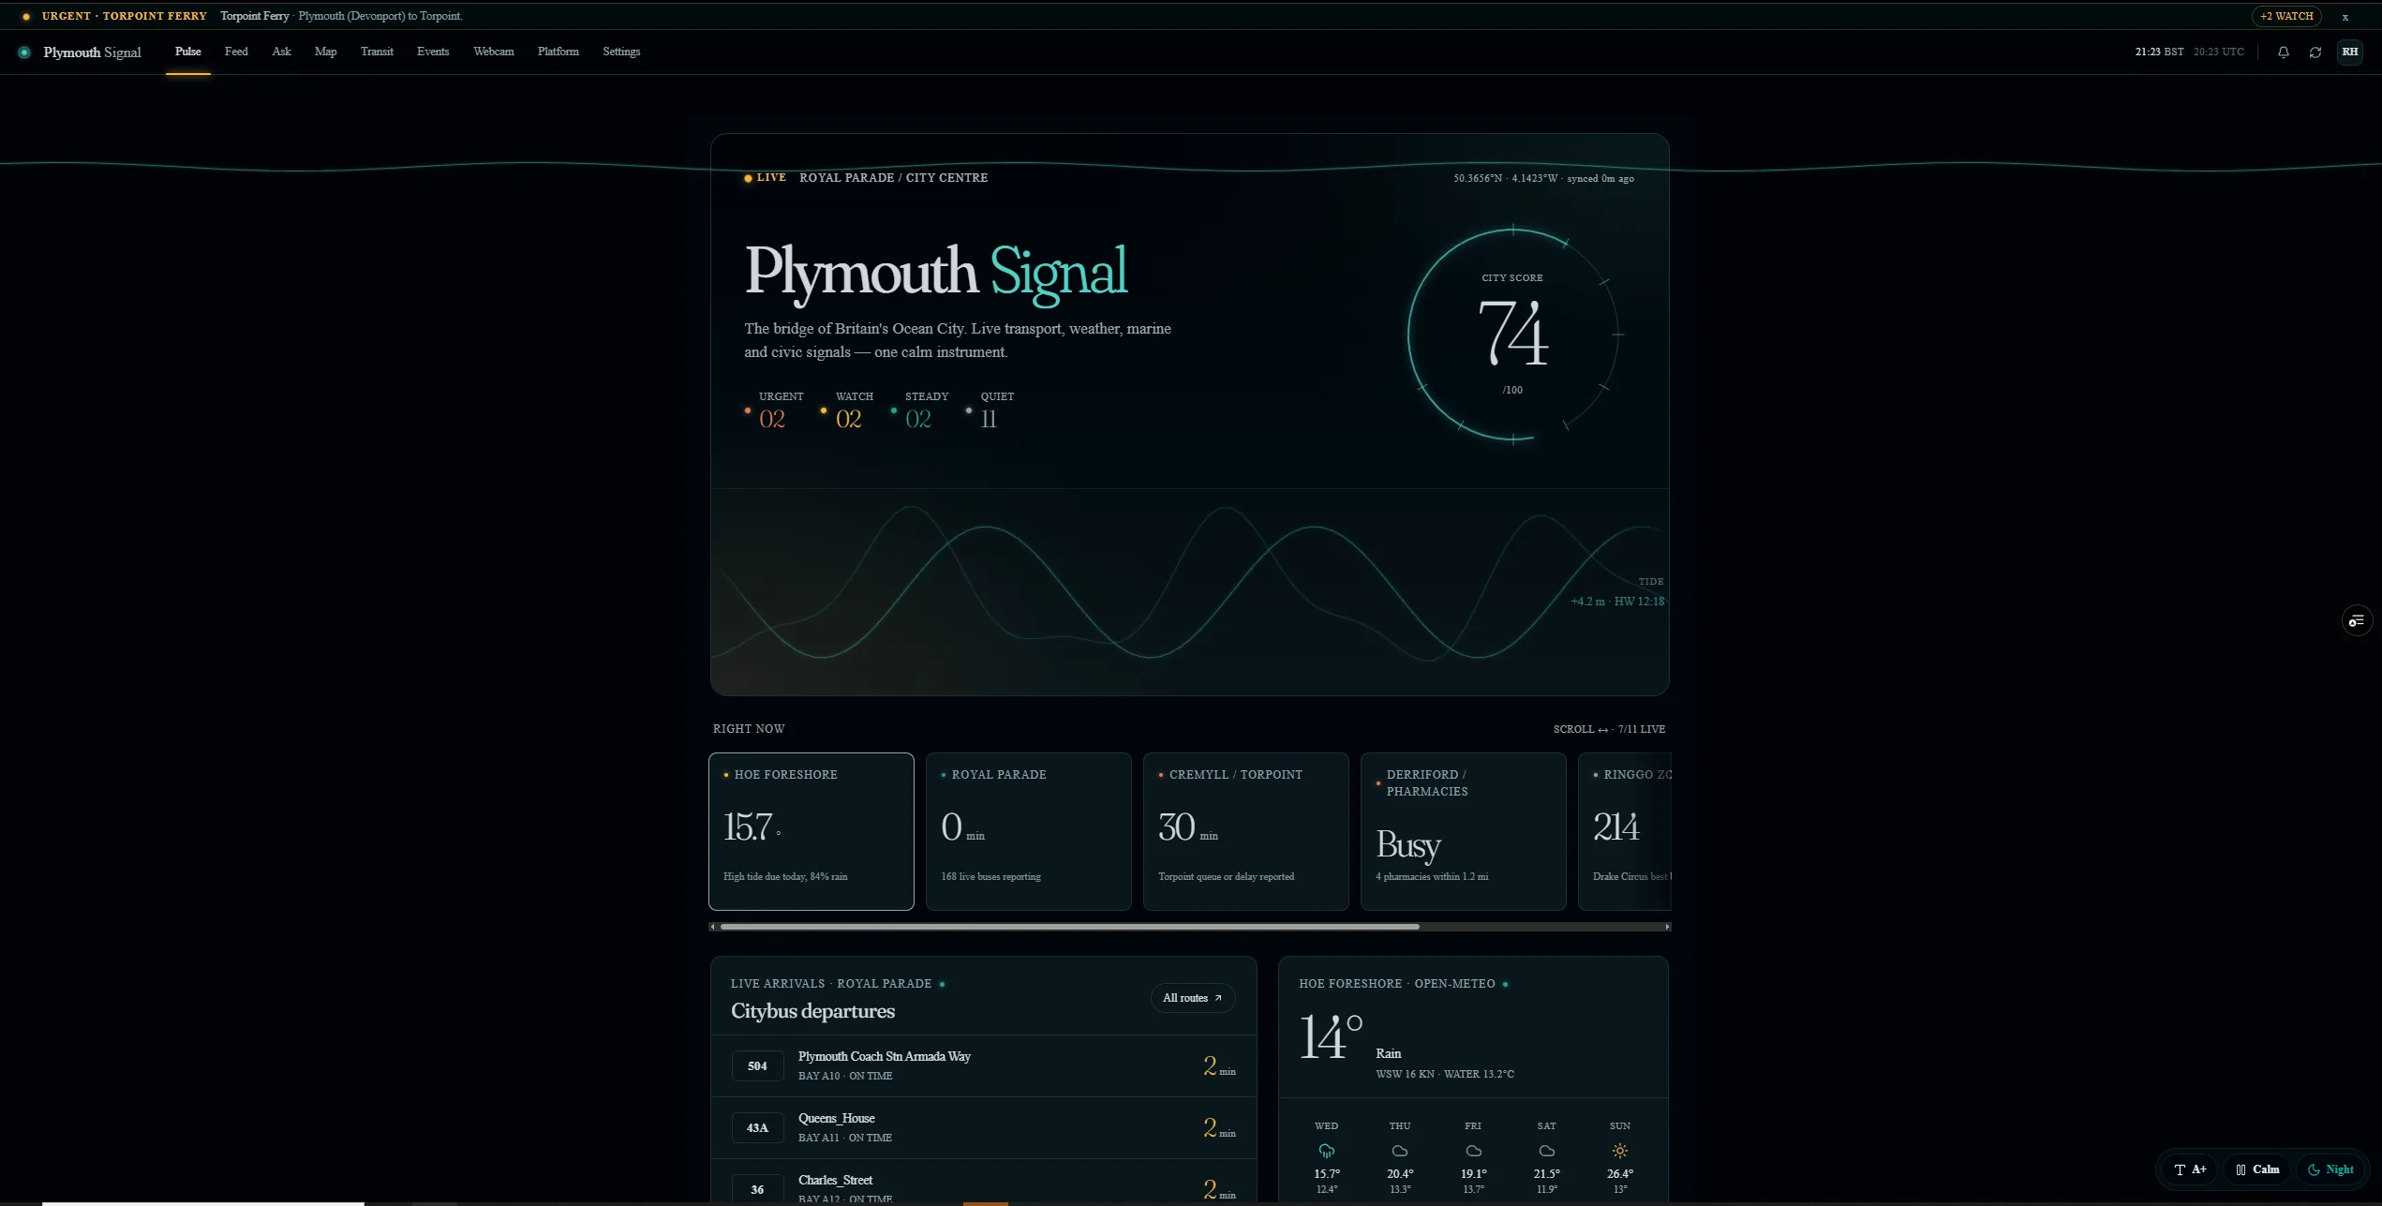Open the +2 WATCH alerts pill
This screenshot has height=1206, width=2382.
(2285, 16)
